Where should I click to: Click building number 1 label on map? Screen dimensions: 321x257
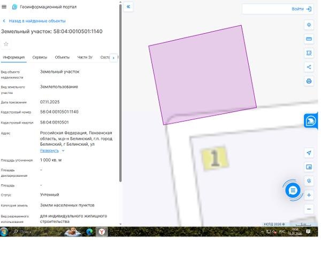point(215,158)
